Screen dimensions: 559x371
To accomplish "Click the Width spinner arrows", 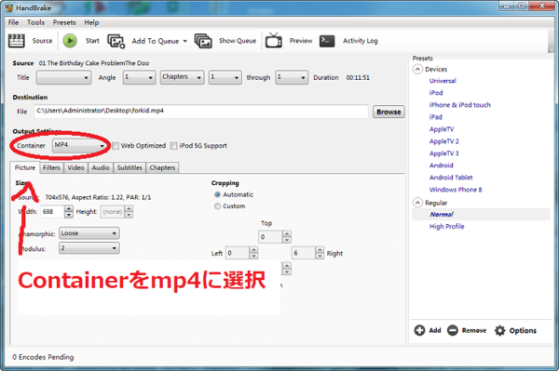I will 69,212.
